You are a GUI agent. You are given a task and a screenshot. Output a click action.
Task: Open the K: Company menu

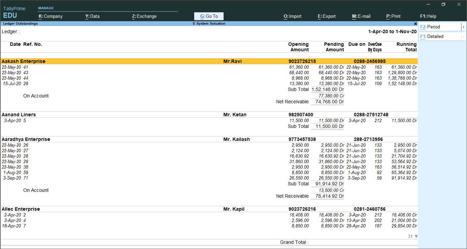[50, 16]
